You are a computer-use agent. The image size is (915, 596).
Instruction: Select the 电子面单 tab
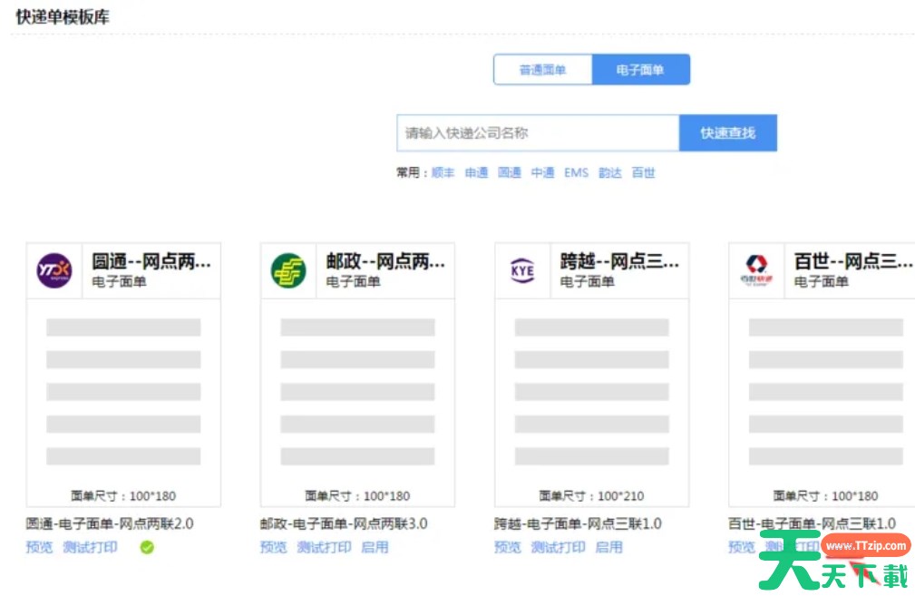pyautogui.click(x=640, y=70)
